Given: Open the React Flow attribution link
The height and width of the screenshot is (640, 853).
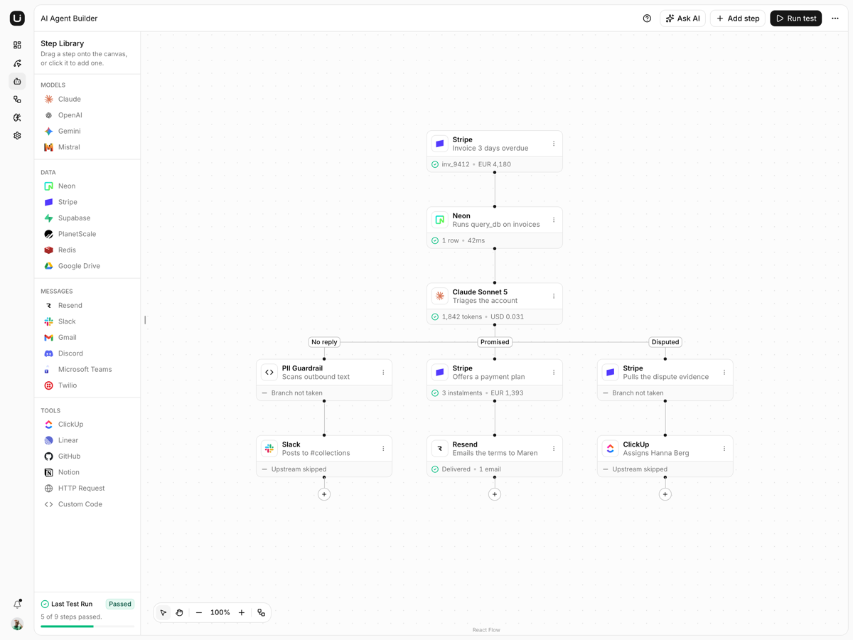Looking at the screenshot, I should tap(486, 630).
